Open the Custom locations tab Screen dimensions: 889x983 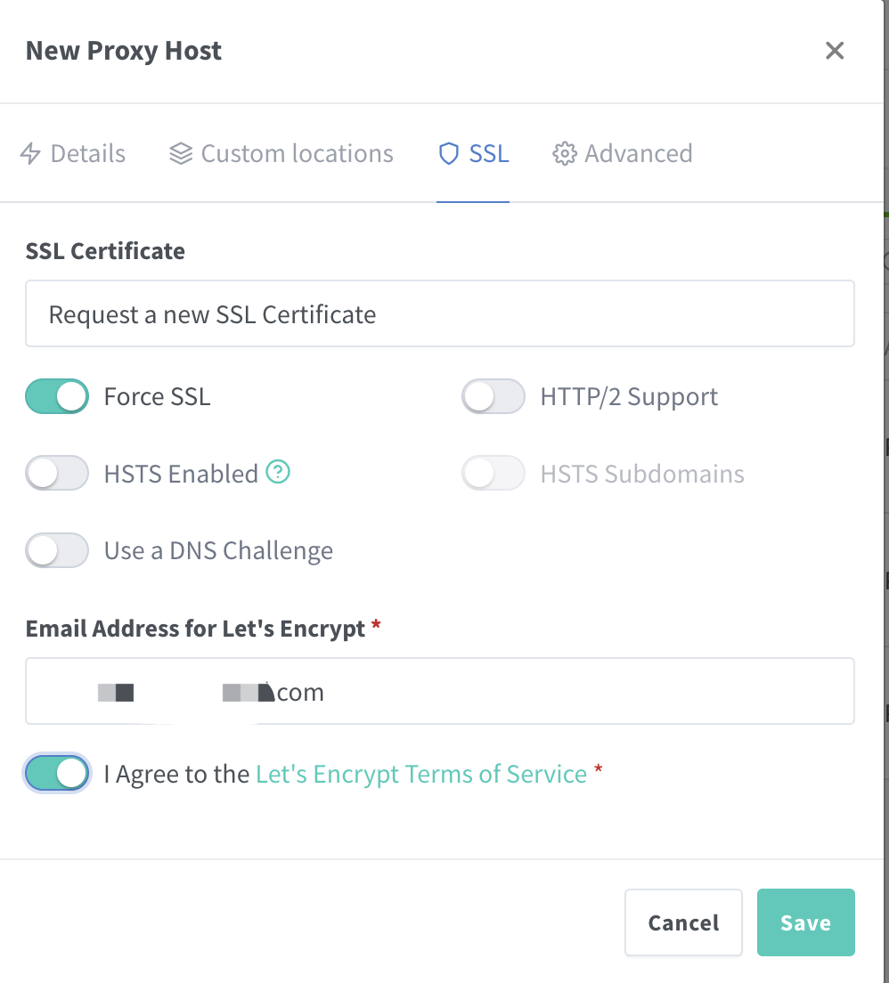297,154
